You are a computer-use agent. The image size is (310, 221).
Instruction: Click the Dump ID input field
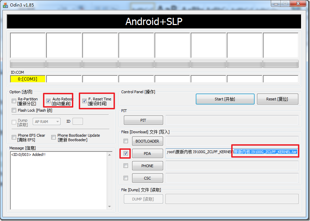78,121
